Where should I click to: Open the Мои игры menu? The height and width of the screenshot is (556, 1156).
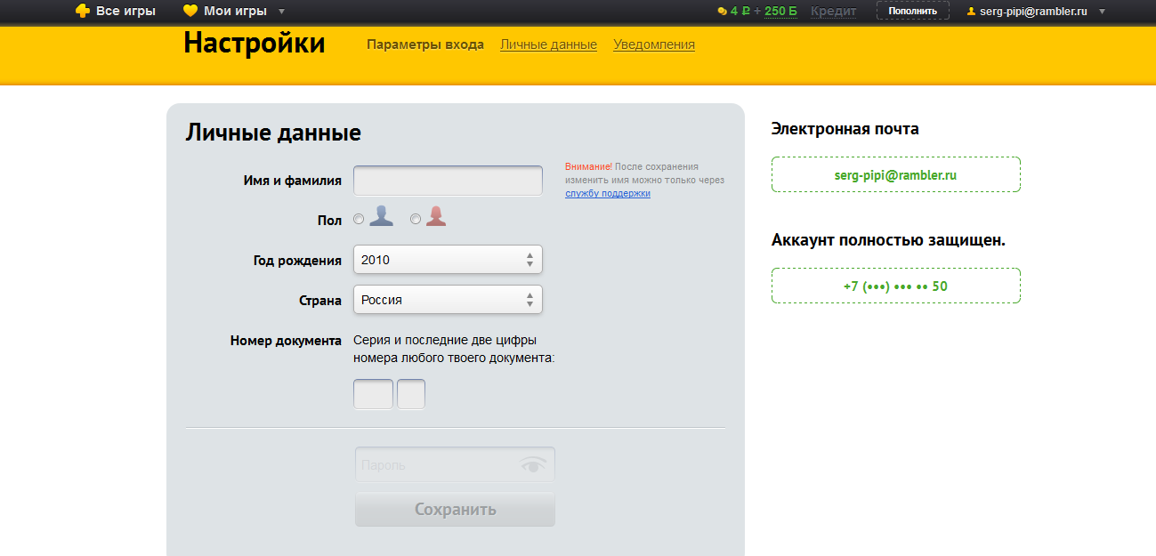pos(235,12)
